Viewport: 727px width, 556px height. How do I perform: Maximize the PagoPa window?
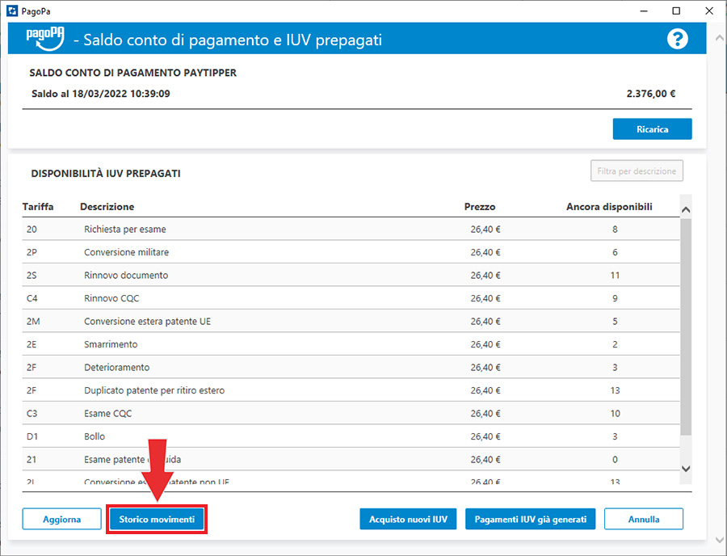pos(675,11)
